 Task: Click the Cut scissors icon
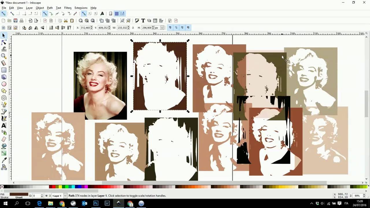coord(66,21)
